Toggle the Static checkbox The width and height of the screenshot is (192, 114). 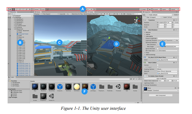pos(173,15)
